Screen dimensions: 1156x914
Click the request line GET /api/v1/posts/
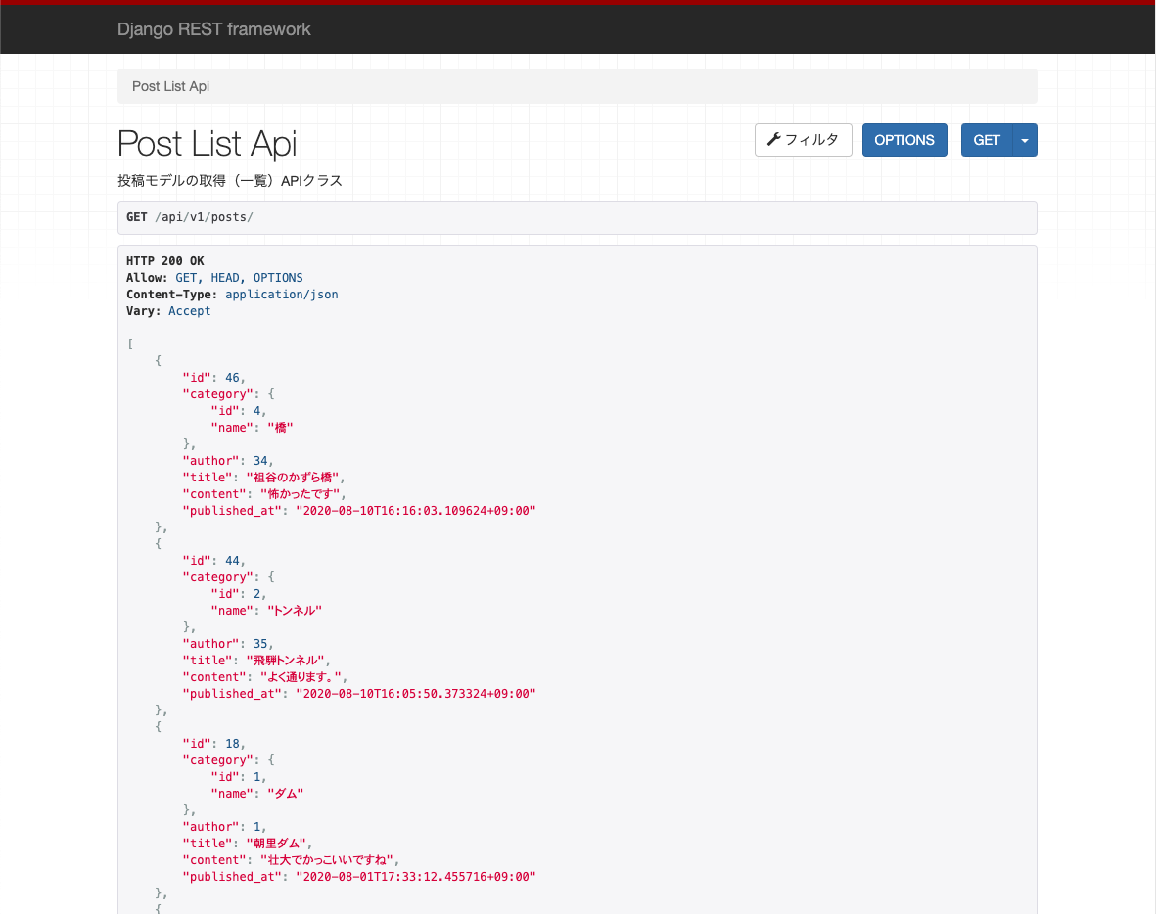click(190, 217)
